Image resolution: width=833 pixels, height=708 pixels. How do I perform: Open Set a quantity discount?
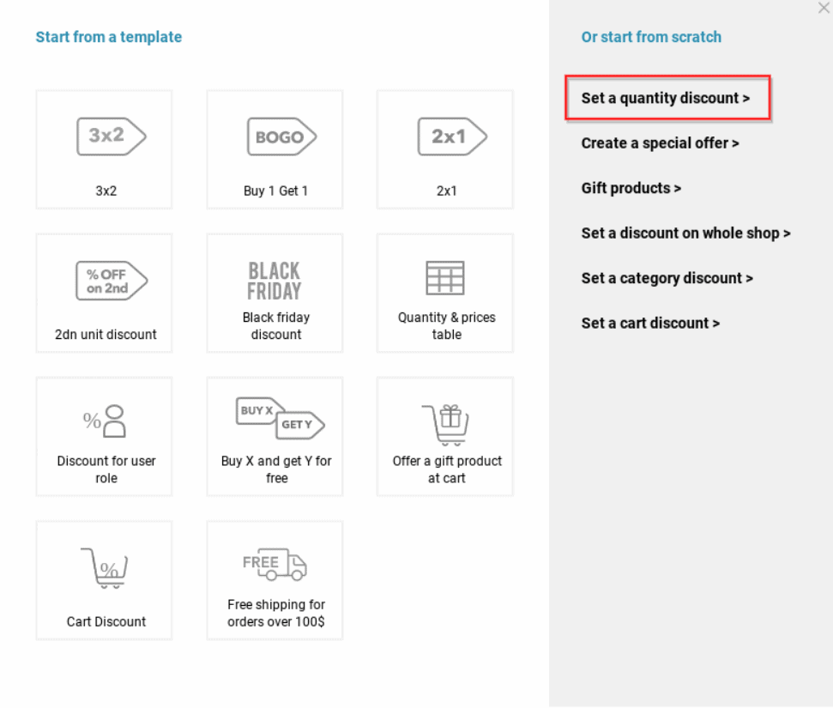point(667,98)
